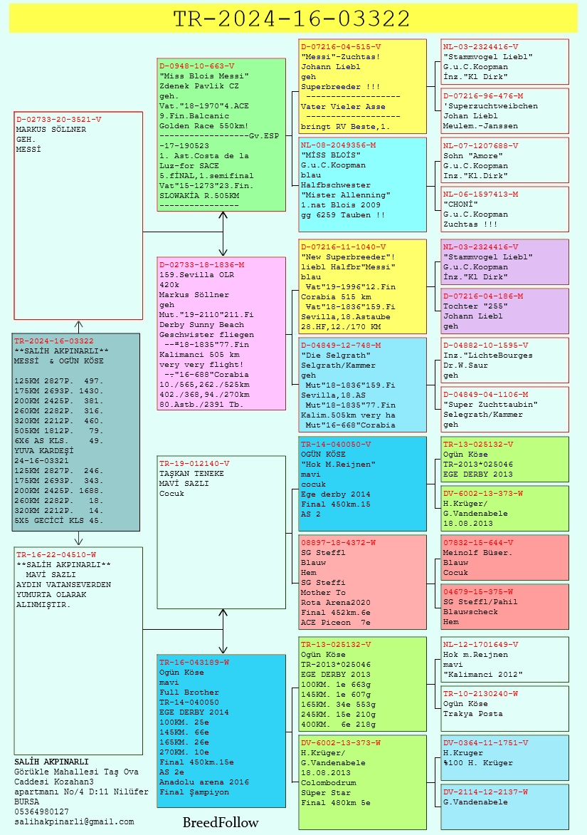Select the result line 505KM 1812P. 79.

(58, 431)
